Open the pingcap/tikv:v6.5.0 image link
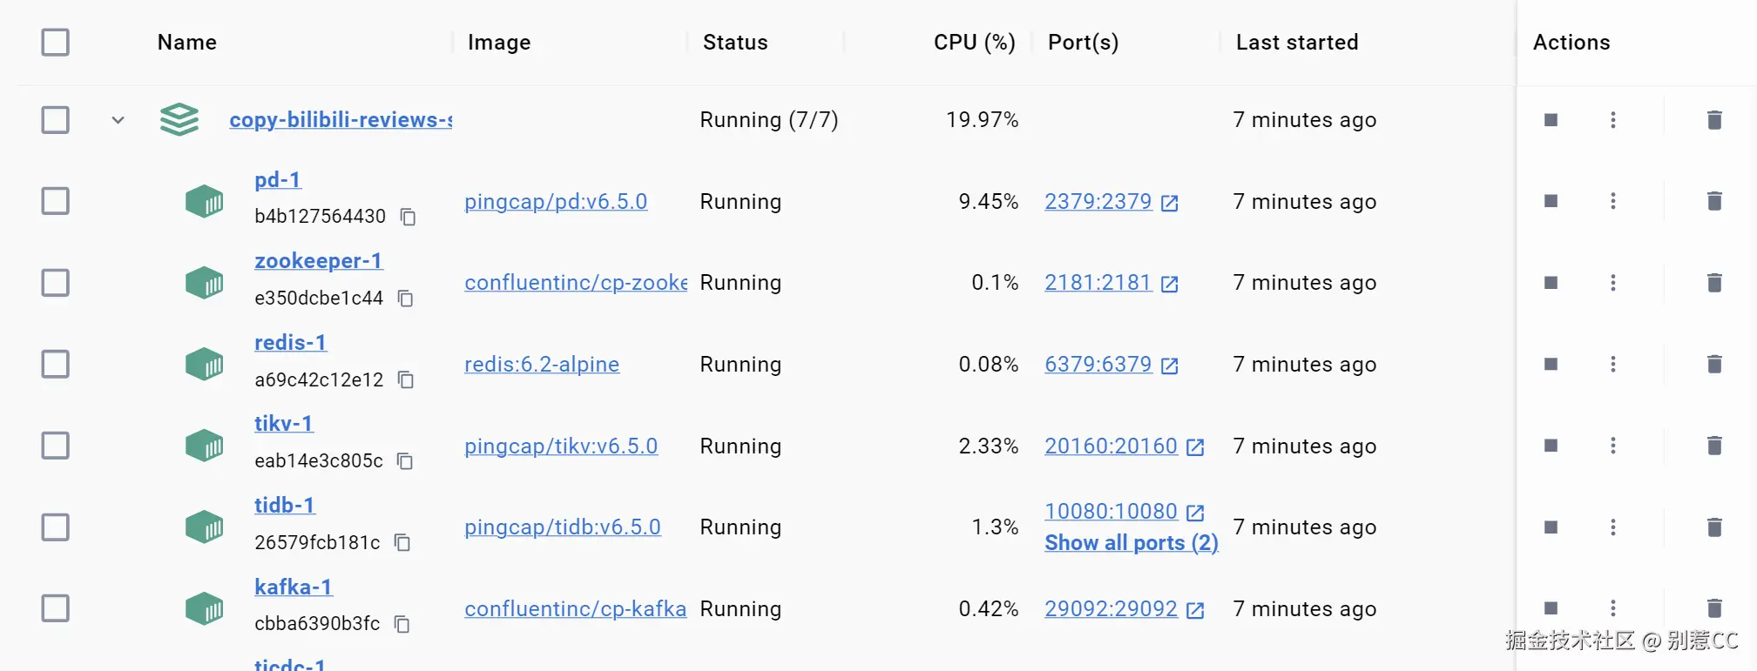 tap(561, 446)
